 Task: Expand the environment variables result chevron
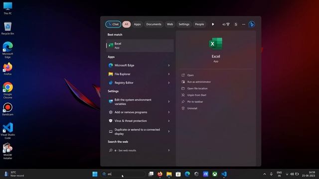[168, 101]
